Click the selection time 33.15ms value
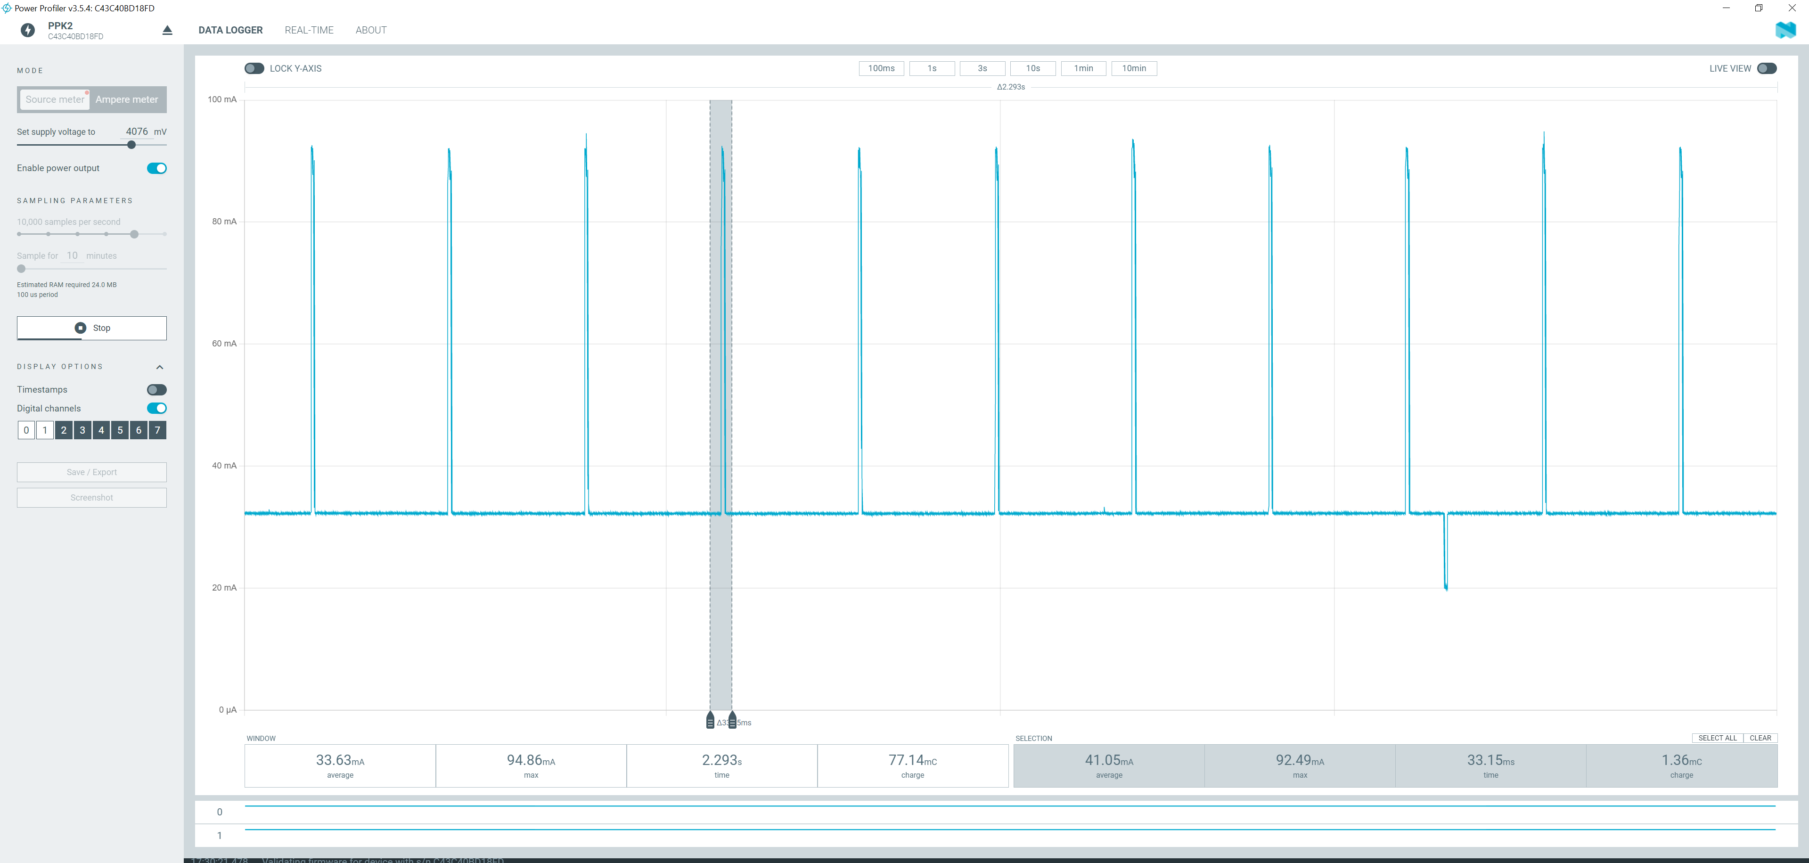 point(1491,760)
